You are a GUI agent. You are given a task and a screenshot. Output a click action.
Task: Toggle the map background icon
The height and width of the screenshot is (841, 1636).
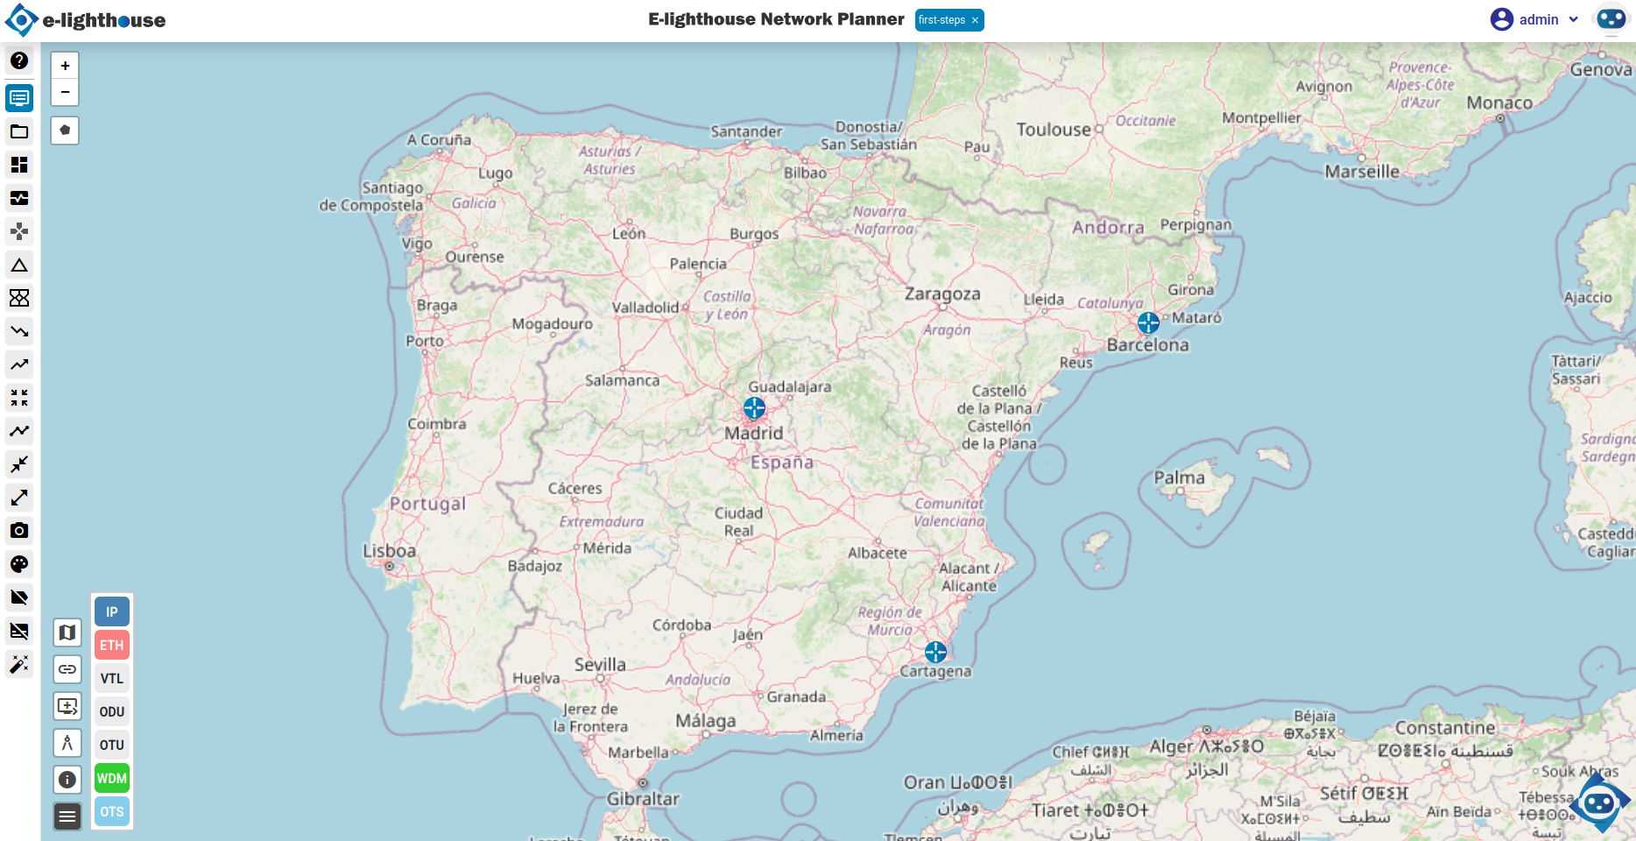pos(67,632)
